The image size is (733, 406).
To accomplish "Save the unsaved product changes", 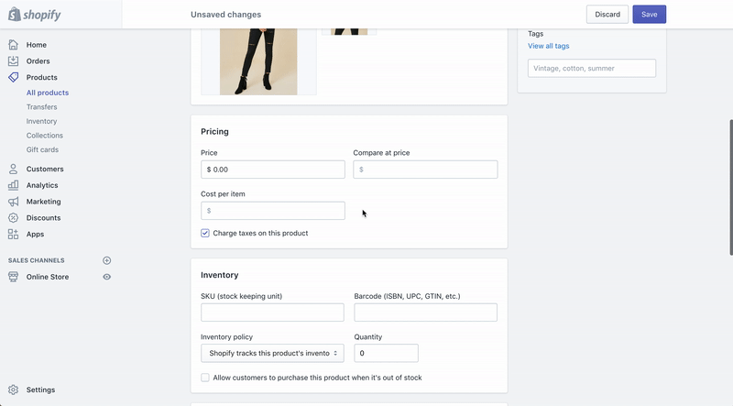I will click(650, 15).
